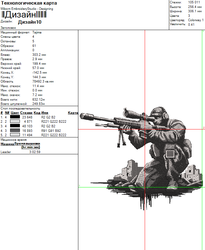The width and height of the screenshot is (205, 250).
Task: Click the stitch count 4 871
Action: tap(28, 122)
